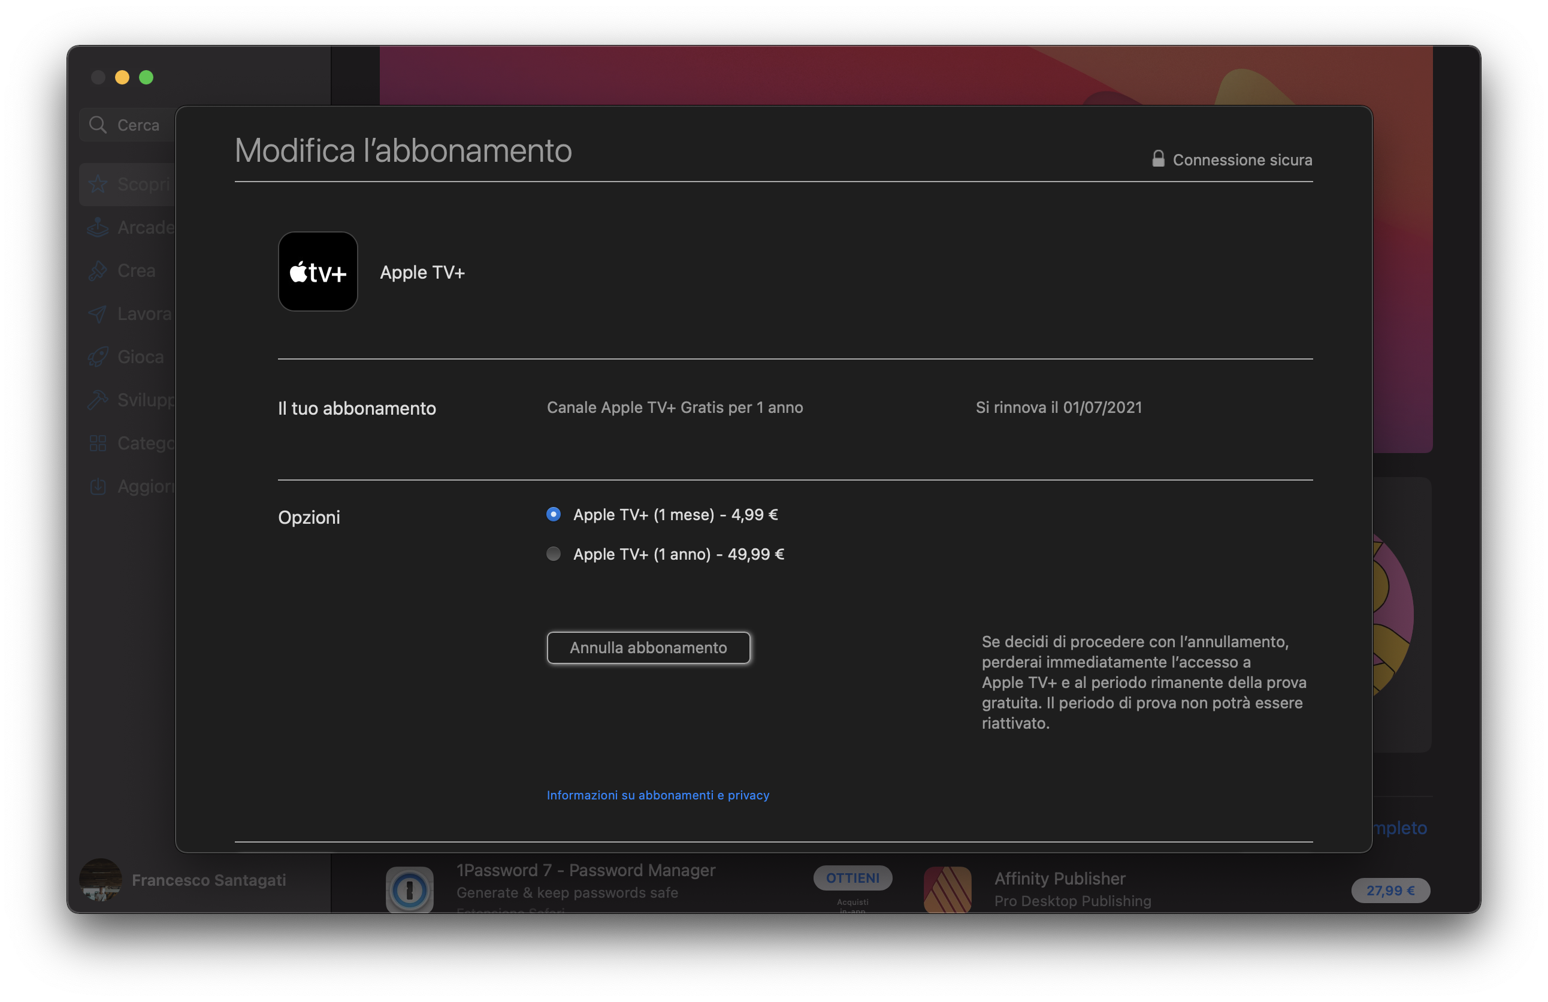Select Apple TV+ 1 mese 4,99 € option
1548x1002 pixels.
[553, 515]
